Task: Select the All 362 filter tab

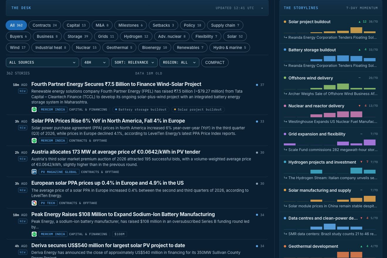Action: pyautogui.click(x=16, y=25)
